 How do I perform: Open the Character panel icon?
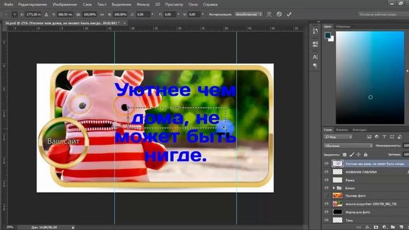(315, 57)
